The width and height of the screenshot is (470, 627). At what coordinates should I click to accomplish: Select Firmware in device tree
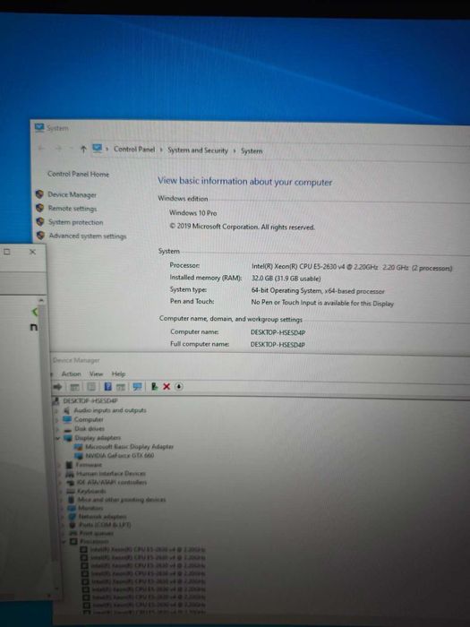pos(89,465)
